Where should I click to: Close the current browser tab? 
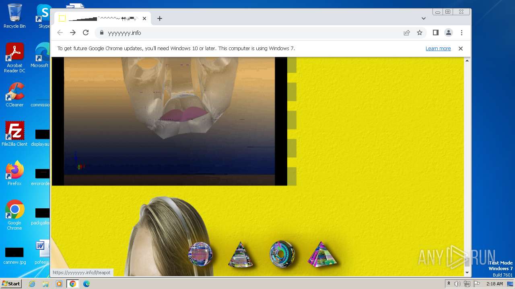pos(144,18)
